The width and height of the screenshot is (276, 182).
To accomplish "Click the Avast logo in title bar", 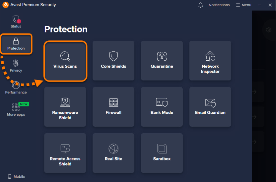I will pos(5,5).
